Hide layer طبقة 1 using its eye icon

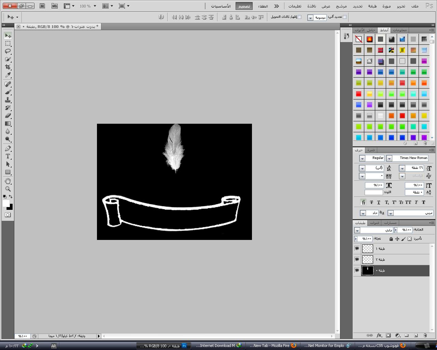click(x=357, y=248)
